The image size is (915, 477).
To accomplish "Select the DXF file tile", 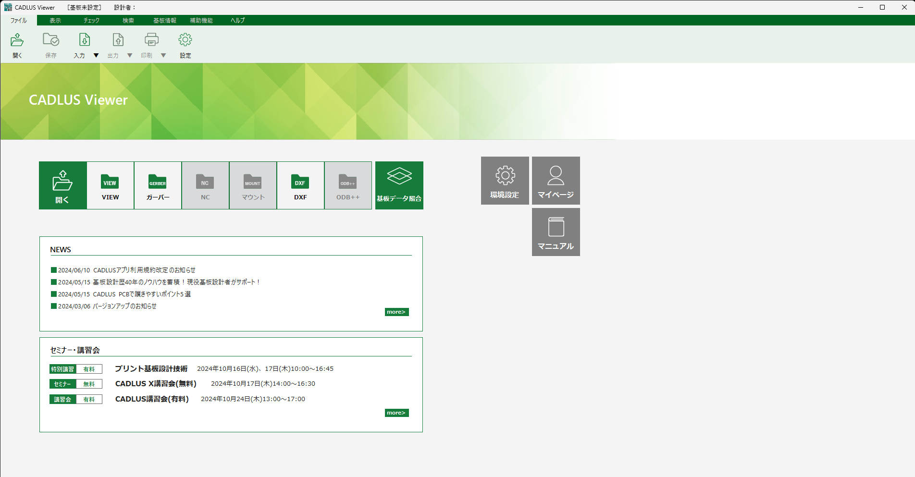I will pos(301,185).
